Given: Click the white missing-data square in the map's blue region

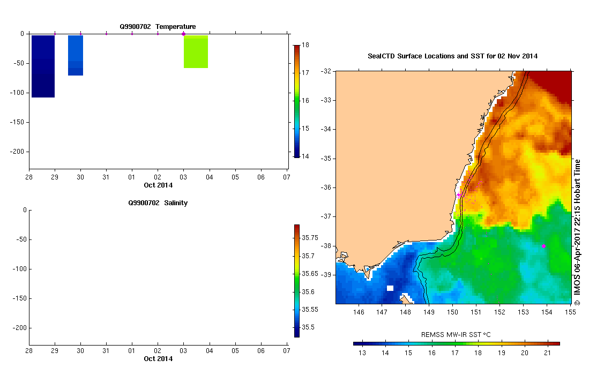Looking at the screenshot, I should pyautogui.click(x=390, y=288).
